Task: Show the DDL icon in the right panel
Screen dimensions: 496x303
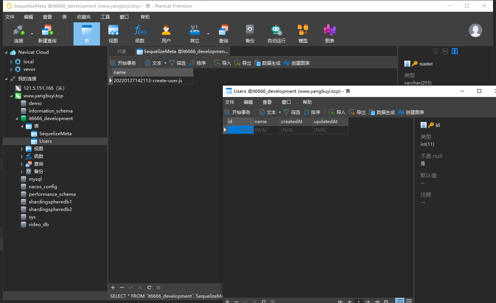Action: pyautogui.click(x=445, y=51)
